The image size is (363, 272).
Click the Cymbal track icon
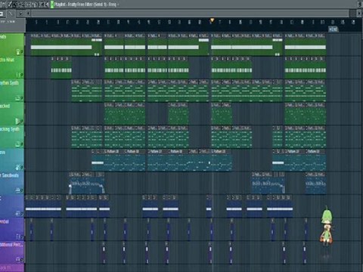coord(18,236)
